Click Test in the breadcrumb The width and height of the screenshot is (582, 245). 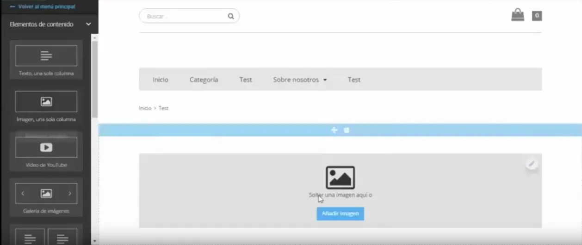click(164, 108)
